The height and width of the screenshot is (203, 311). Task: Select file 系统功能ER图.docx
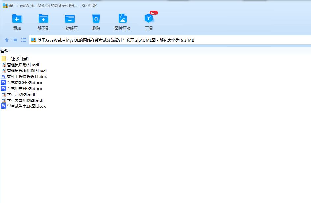coord(22,82)
